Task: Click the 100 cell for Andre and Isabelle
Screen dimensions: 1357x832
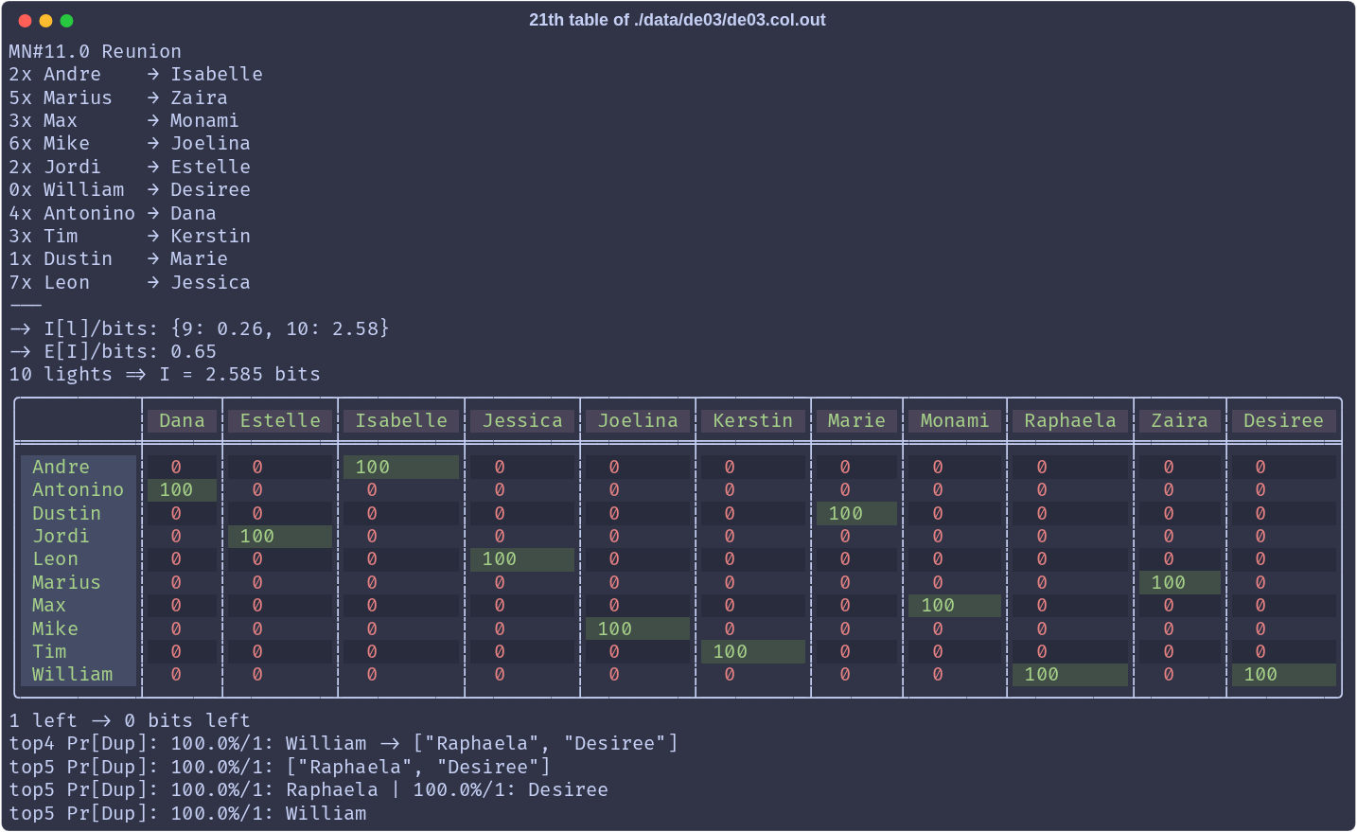Action: pyautogui.click(x=401, y=468)
